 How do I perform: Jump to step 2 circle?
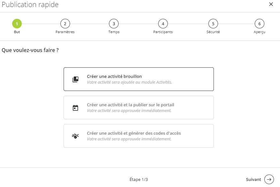65,24
